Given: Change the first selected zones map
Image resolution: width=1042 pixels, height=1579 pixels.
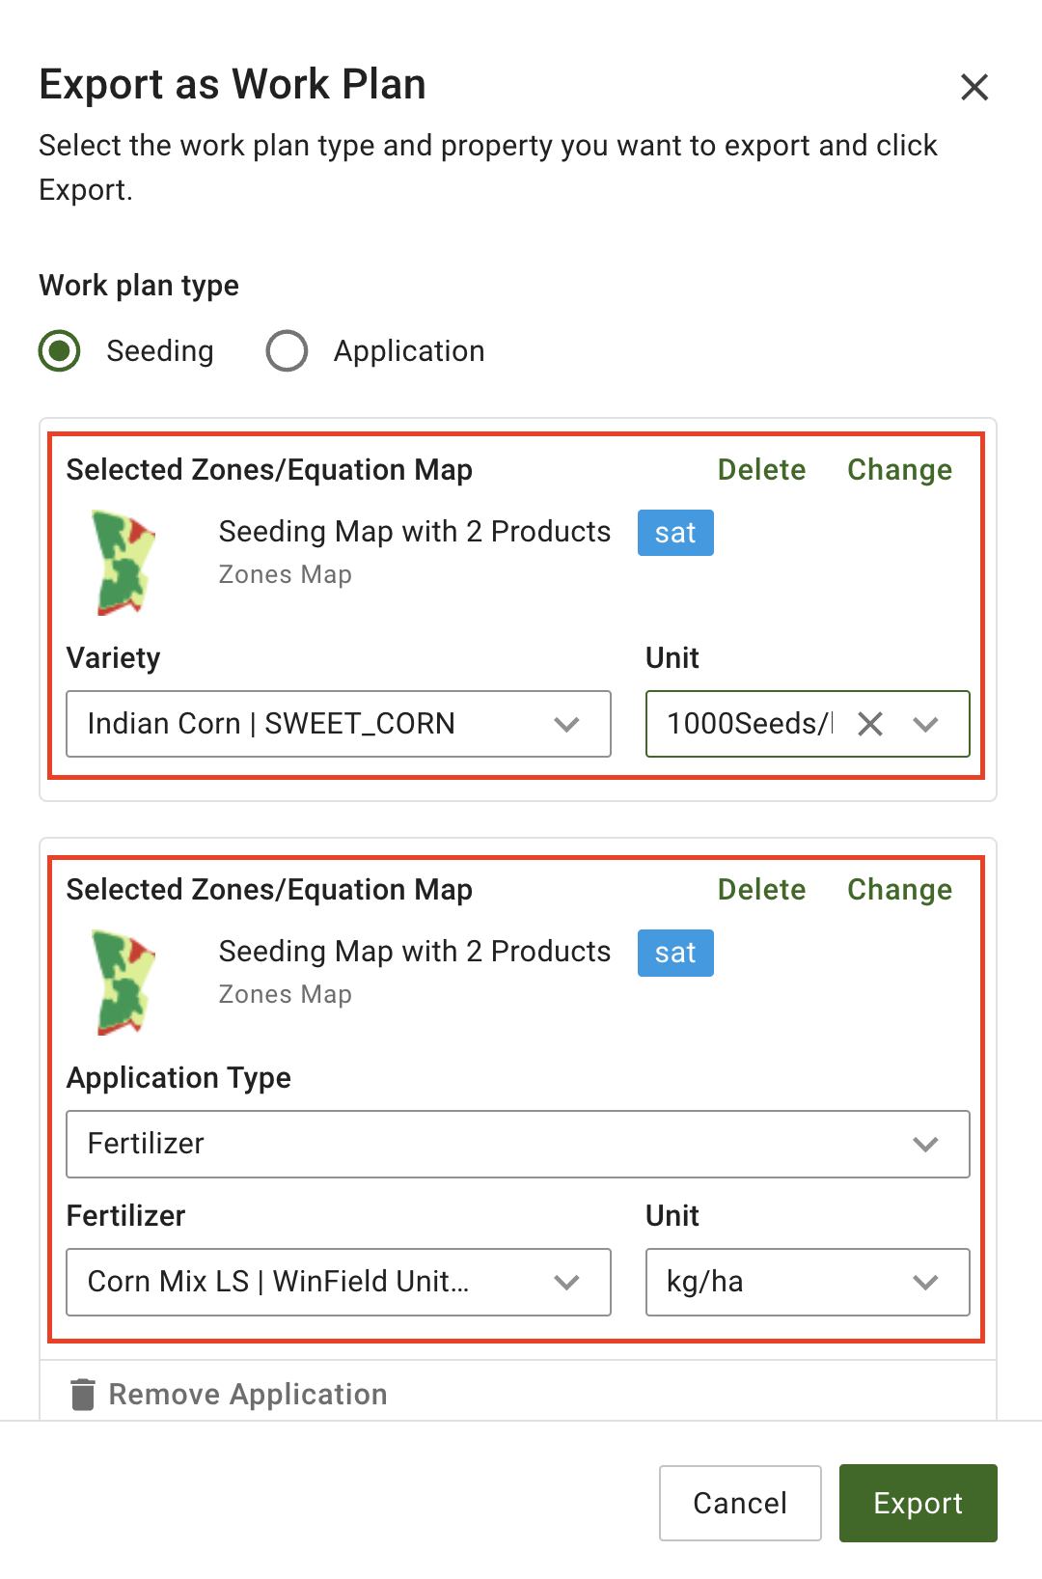Looking at the screenshot, I should click(x=899, y=470).
